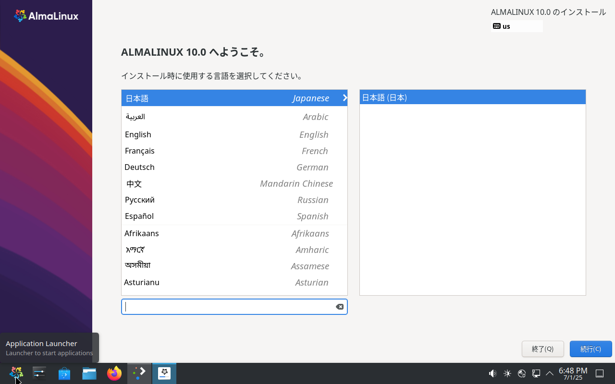Click the 続行(C) continue button
This screenshot has height=384, width=615.
coord(591,349)
